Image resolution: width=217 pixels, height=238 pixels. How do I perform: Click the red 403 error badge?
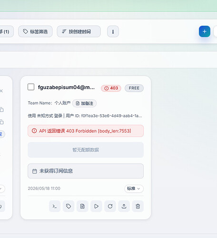(x=111, y=88)
